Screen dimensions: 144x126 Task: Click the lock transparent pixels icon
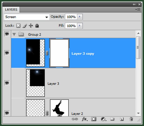[x=18, y=26]
